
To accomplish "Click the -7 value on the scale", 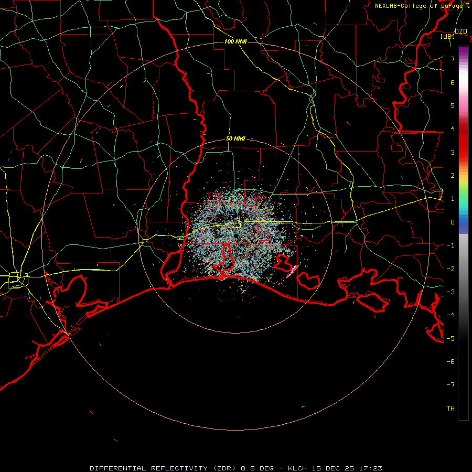I will point(450,385).
